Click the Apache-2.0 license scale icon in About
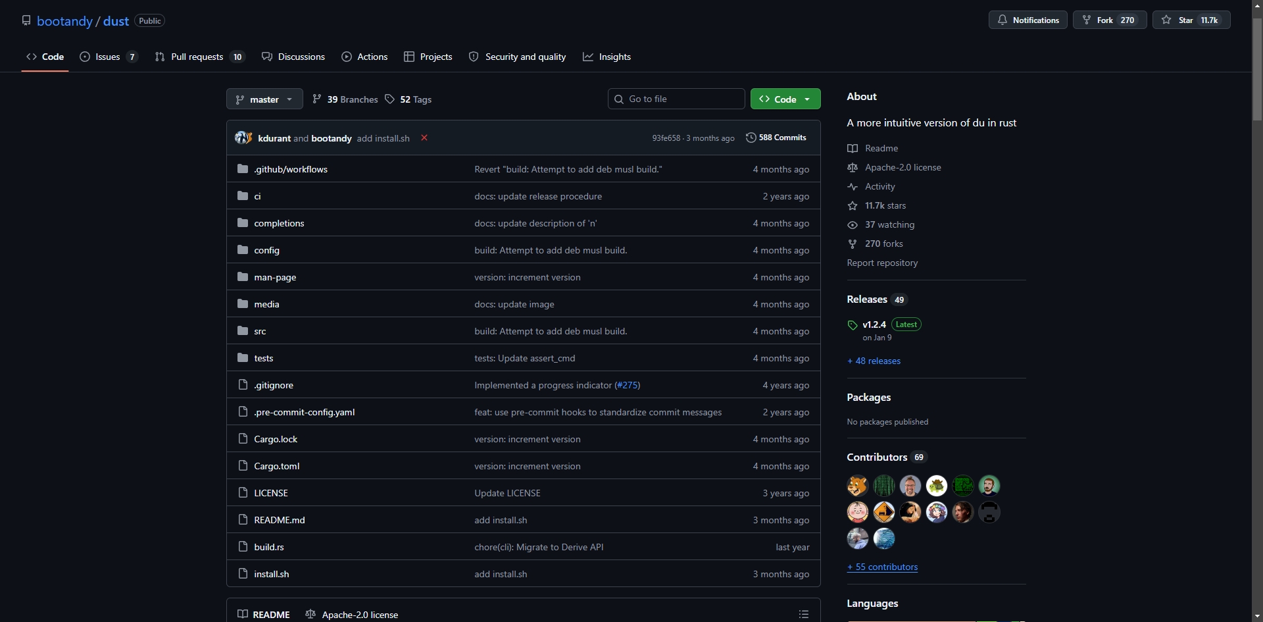Image resolution: width=1263 pixels, height=622 pixels. (x=853, y=168)
